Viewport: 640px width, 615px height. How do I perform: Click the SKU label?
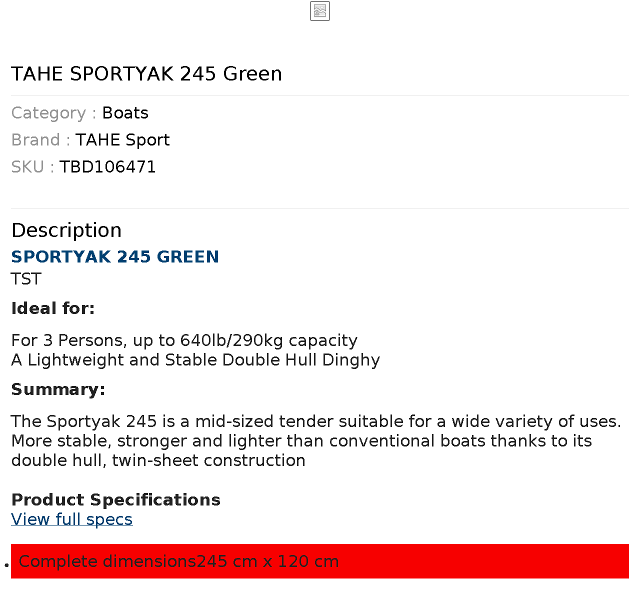pos(27,167)
